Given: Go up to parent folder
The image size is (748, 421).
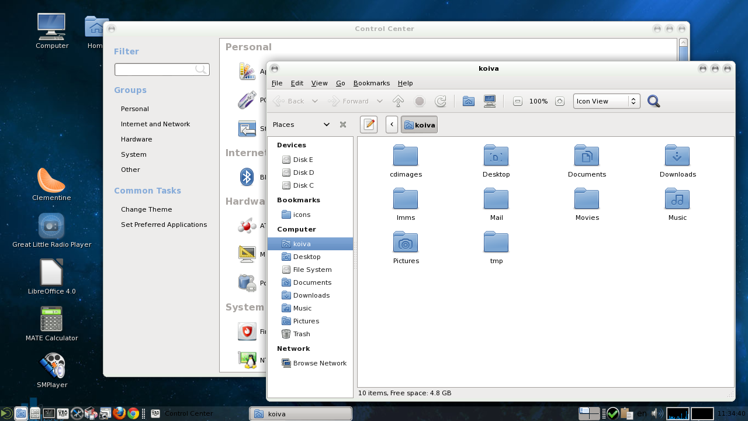Looking at the screenshot, I should coord(398,101).
